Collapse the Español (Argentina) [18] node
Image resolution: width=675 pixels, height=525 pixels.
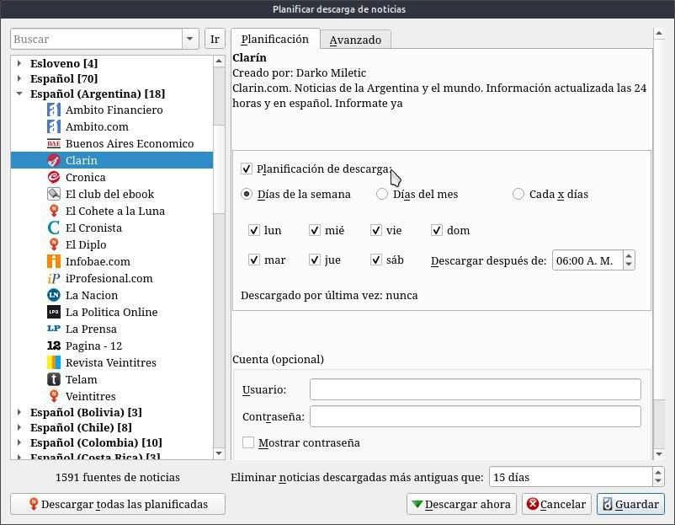(19, 94)
